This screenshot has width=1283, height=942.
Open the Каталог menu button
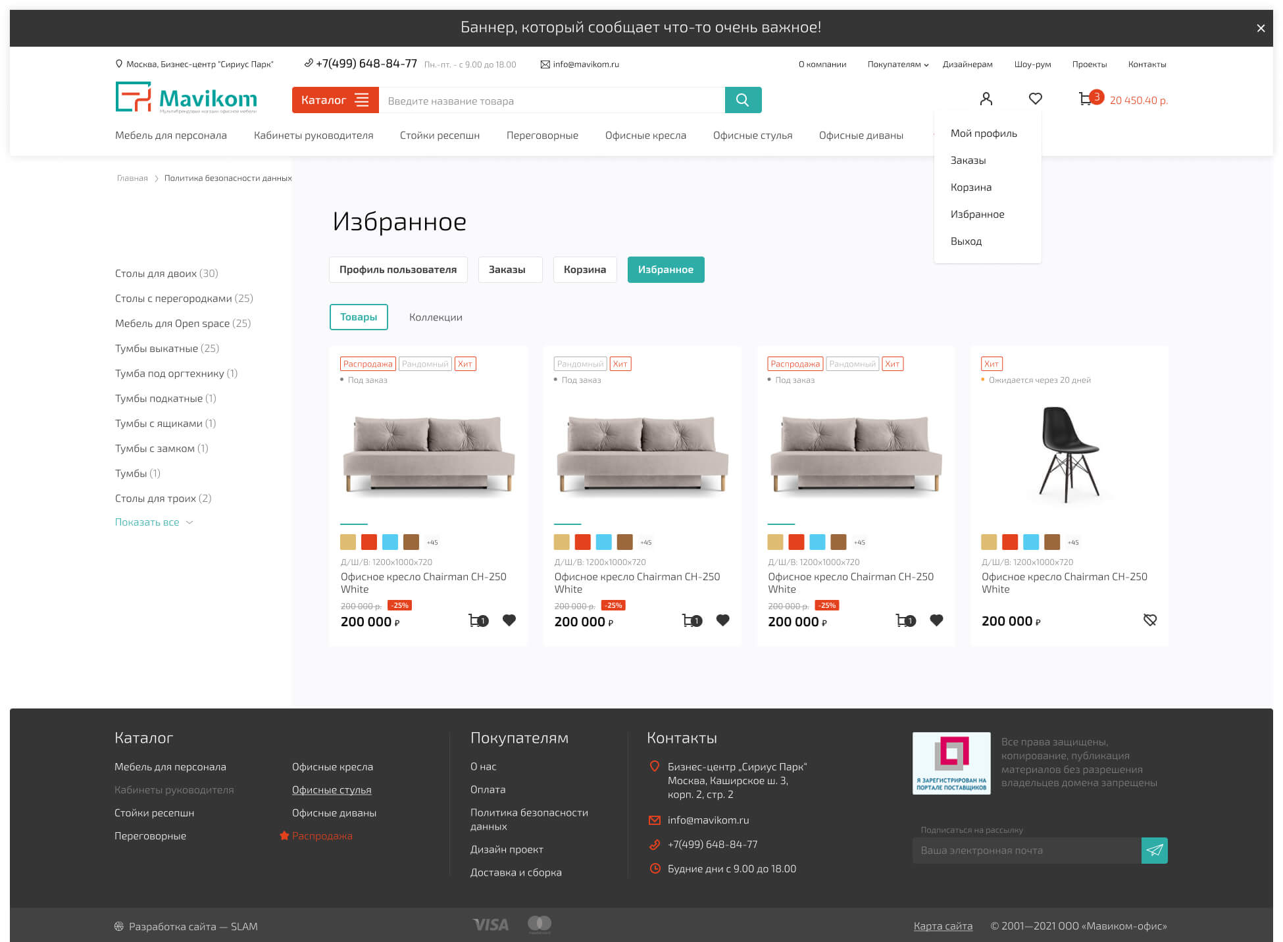[335, 100]
